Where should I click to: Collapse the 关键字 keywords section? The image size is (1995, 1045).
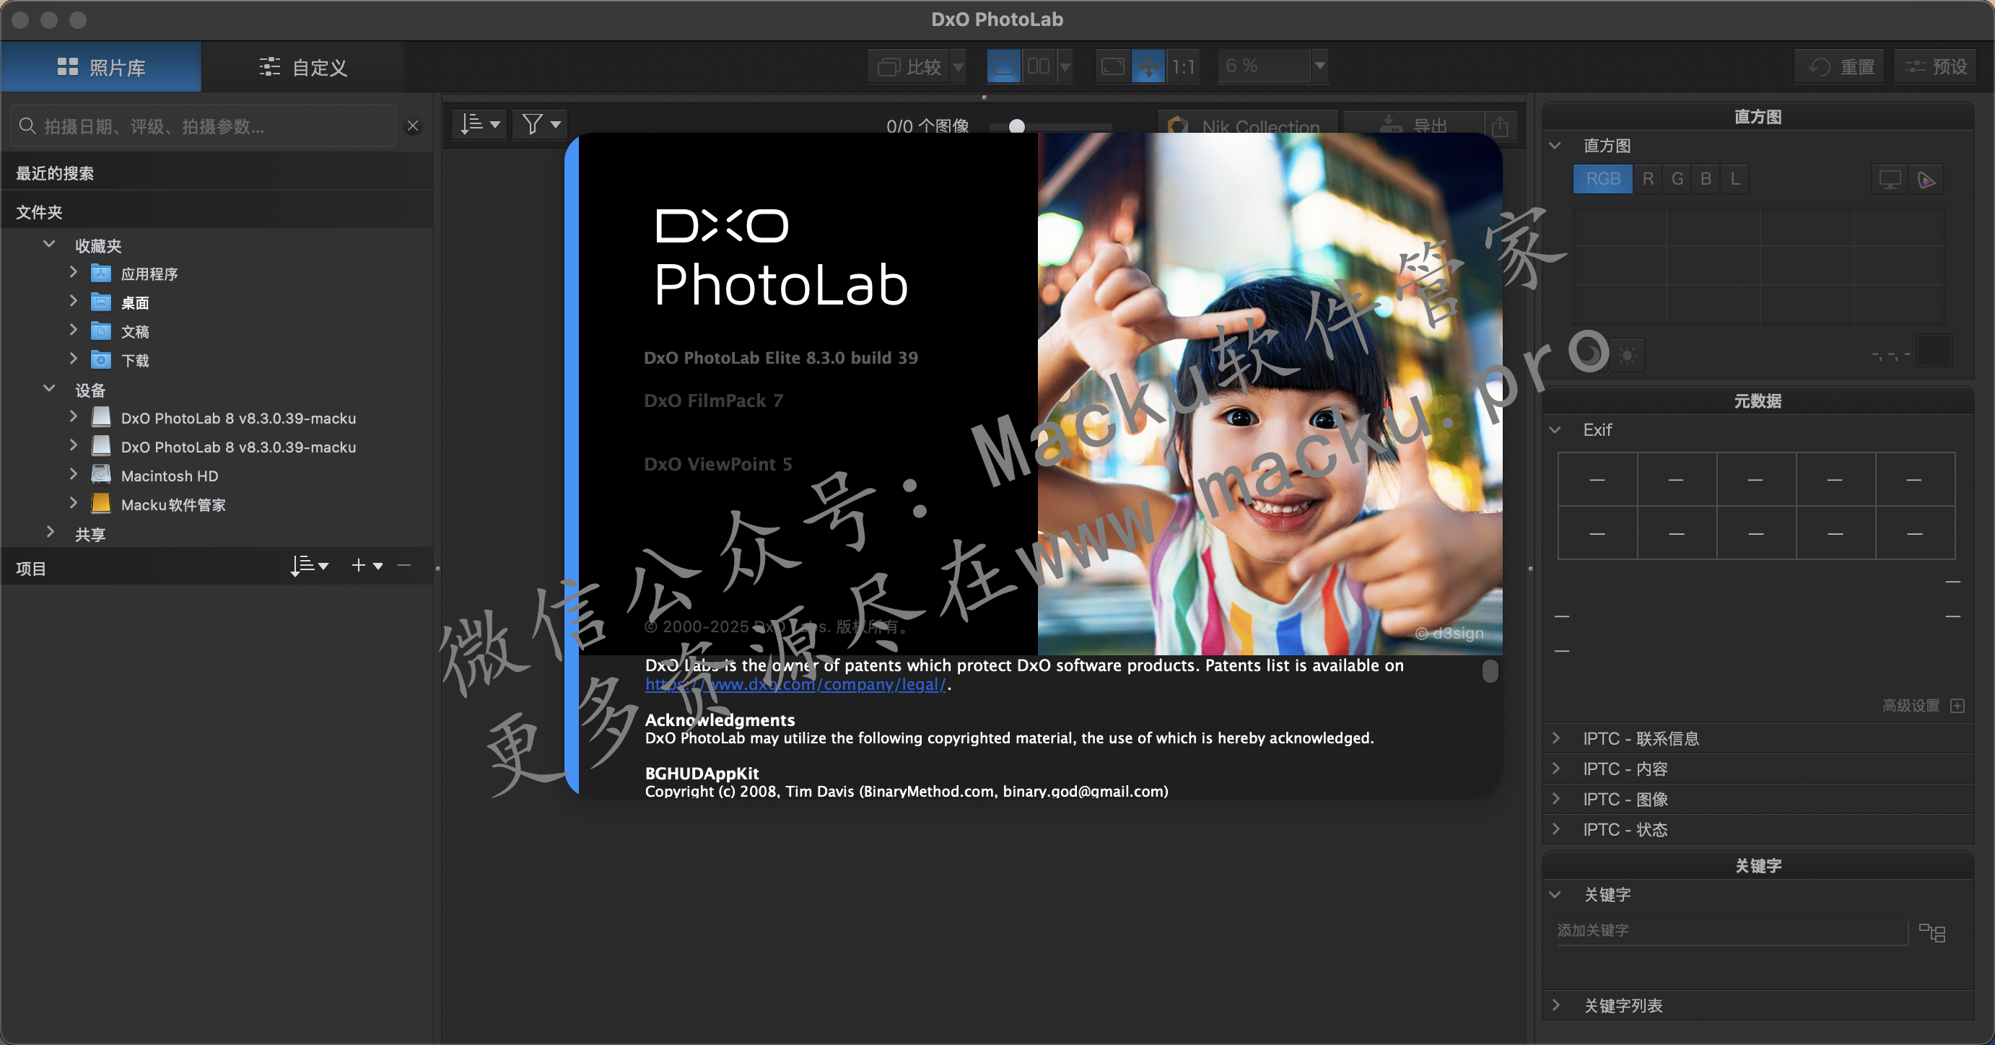pyautogui.click(x=1554, y=895)
